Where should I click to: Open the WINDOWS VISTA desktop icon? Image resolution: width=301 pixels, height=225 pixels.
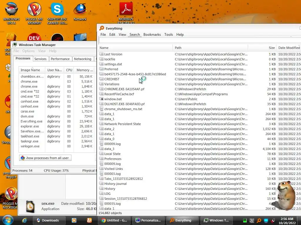pyautogui.click(x=11, y=13)
